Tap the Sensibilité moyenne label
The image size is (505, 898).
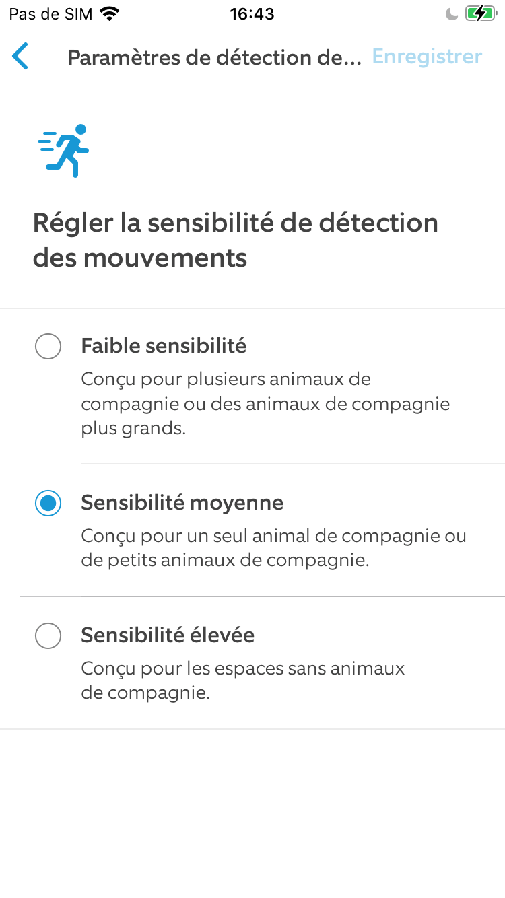click(x=182, y=503)
